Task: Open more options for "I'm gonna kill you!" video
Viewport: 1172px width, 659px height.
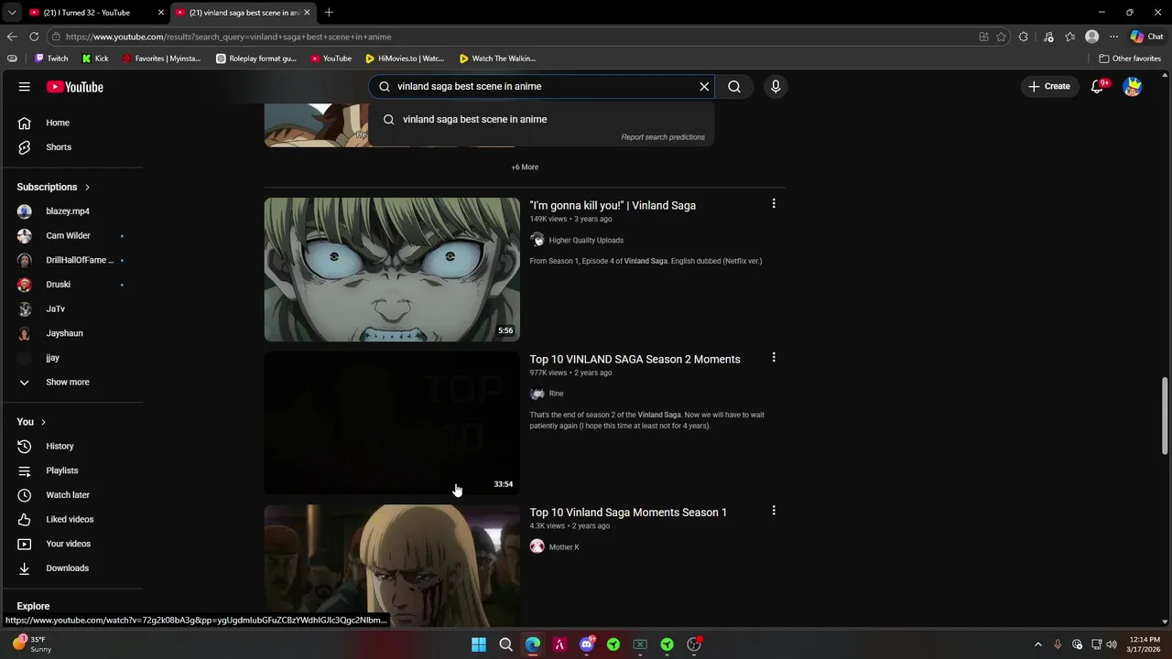Action: [774, 204]
